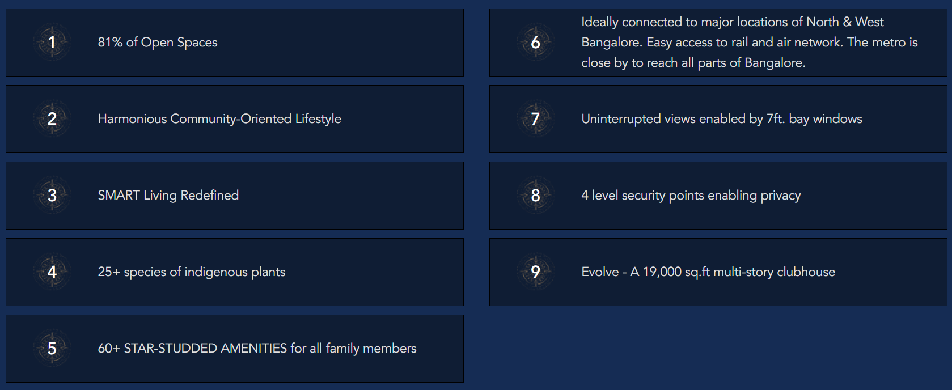Click the 'SMART Living Redefined' text
The image size is (952, 390).
pyautogui.click(x=168, y=196)
